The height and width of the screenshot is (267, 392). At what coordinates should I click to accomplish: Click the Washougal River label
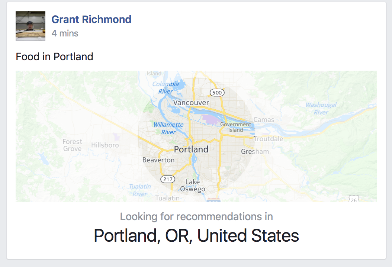321,109
